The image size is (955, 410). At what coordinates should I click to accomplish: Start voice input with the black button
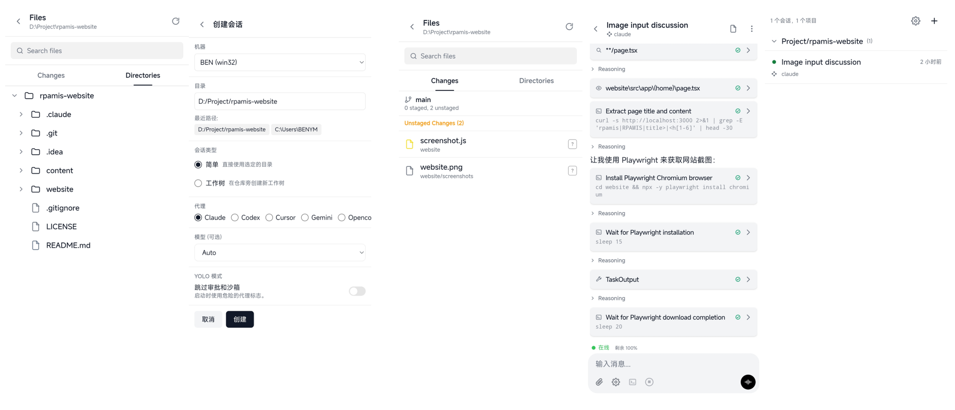748,382
